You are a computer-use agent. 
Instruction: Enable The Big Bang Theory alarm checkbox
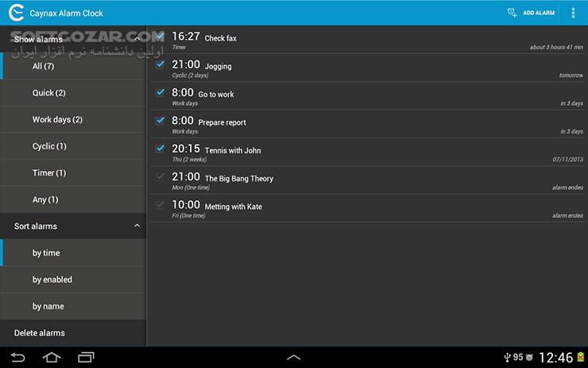pos(161,176)
